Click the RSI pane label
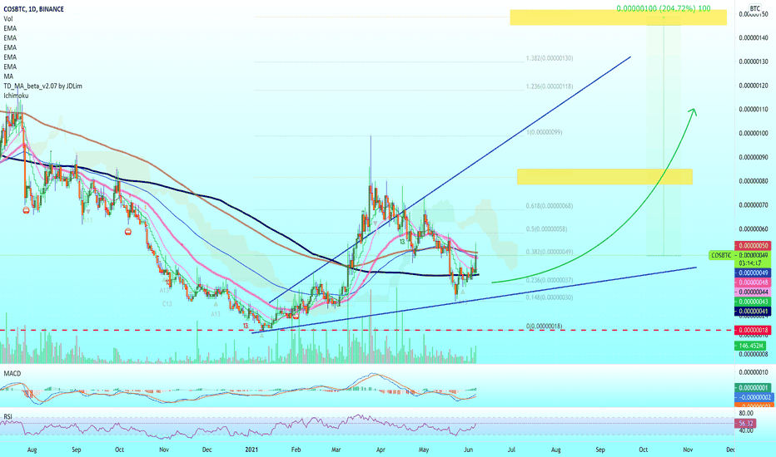The image size is (776, 457). 7,417
